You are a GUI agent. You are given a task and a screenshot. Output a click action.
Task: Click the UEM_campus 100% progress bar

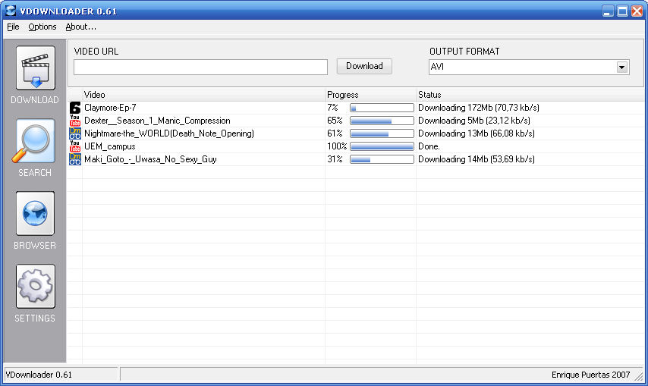point(382,146)
